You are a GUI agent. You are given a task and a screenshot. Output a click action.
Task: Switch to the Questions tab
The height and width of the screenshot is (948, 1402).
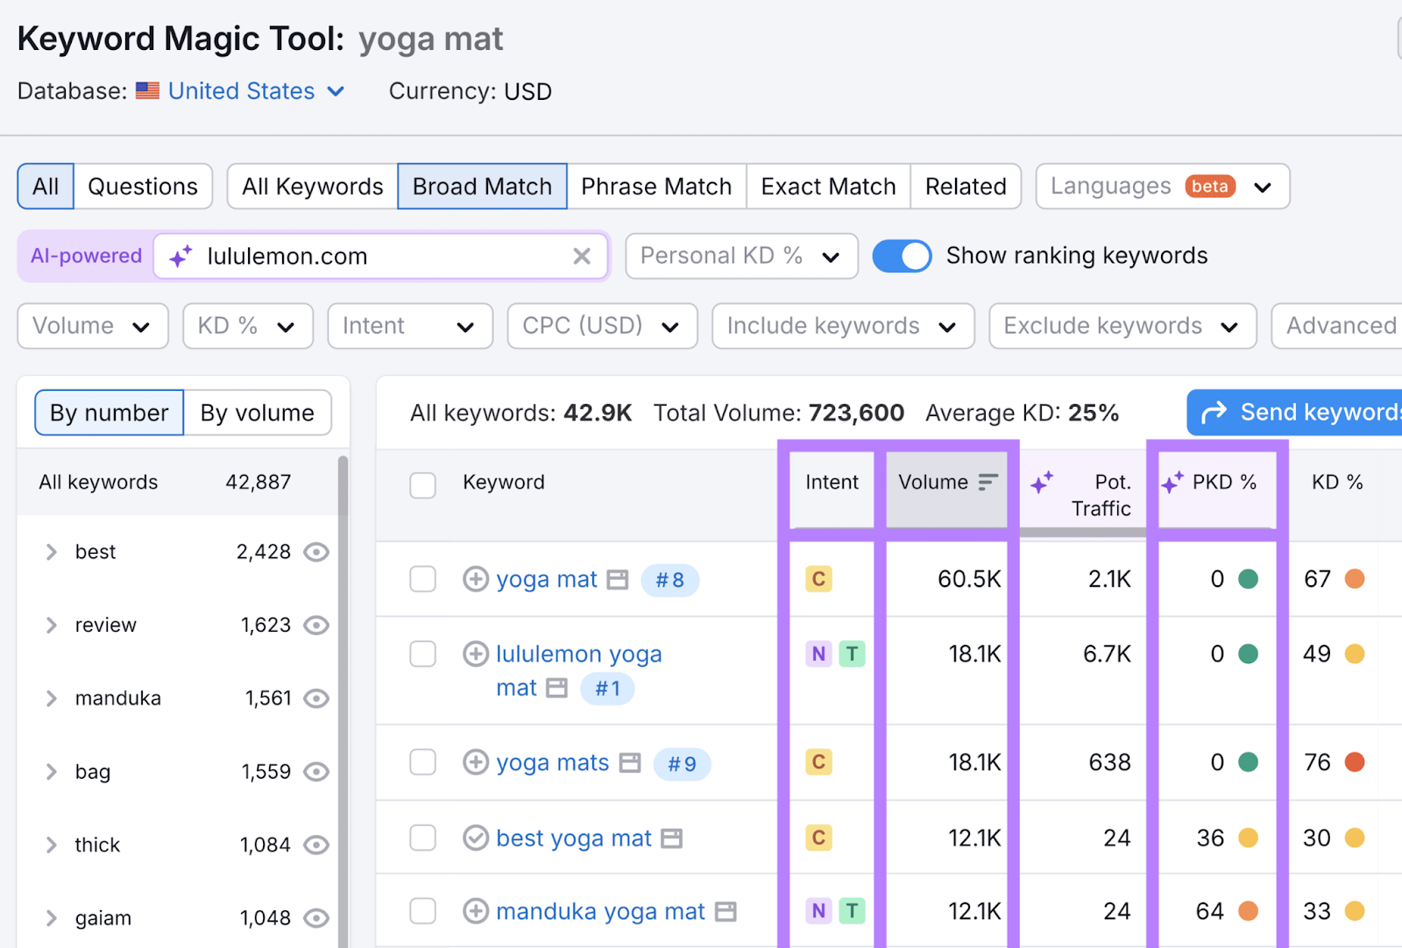[142, 186]
